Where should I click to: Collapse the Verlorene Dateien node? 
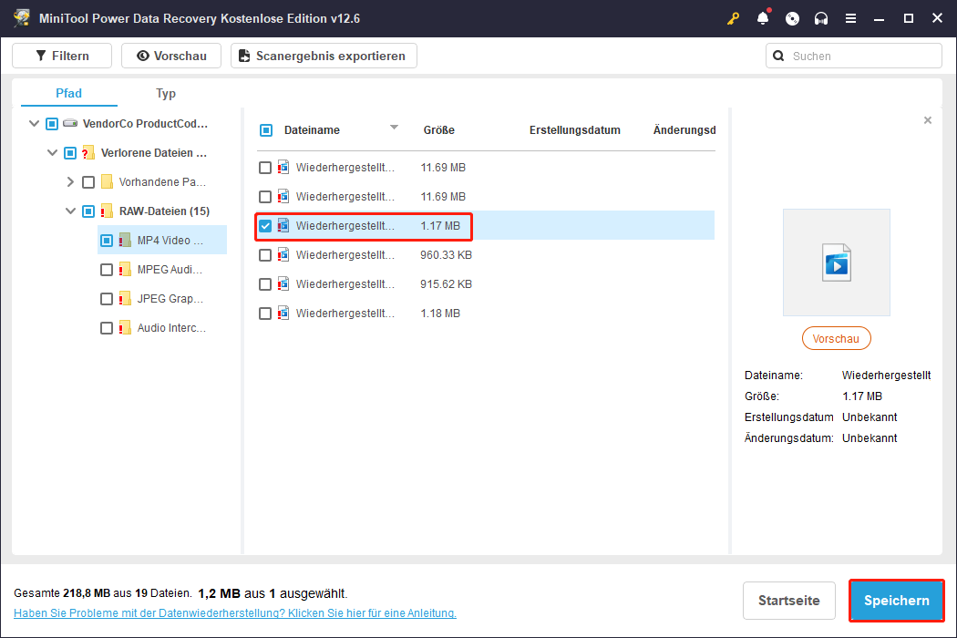(53, 152)
